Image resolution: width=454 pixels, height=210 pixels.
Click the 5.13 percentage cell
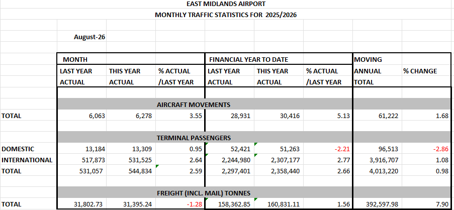(x=344, y=116)
